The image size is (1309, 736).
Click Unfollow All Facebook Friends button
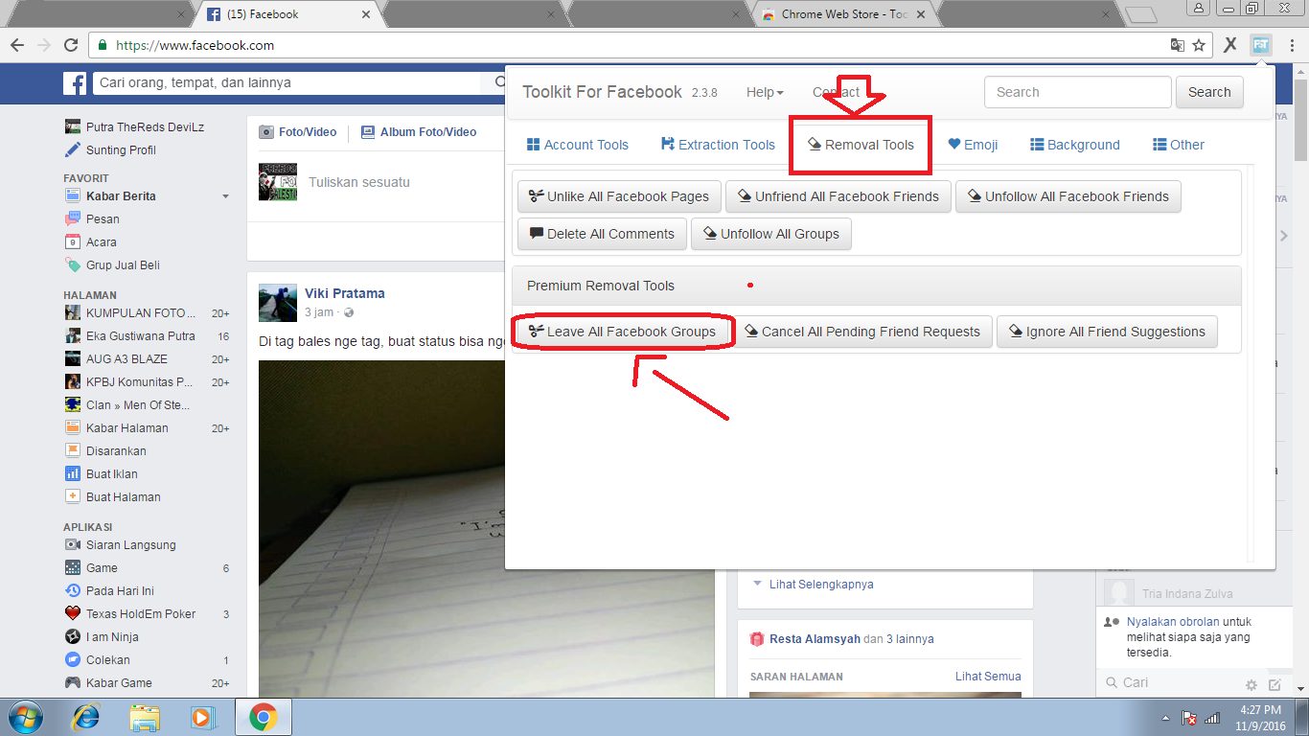click(x=1068, y=196)
